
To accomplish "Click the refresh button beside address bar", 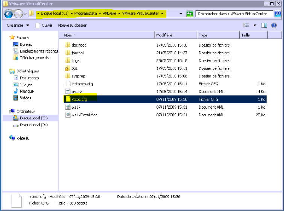I will (x=190, y=14).
